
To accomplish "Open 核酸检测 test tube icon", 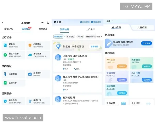I will point(5,74).
